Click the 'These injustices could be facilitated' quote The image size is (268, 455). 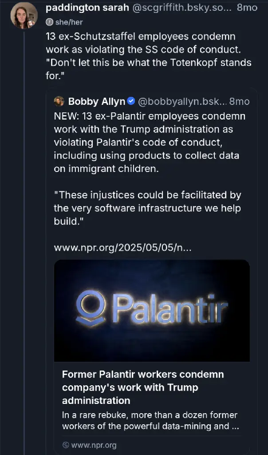(x=147, y=208)
